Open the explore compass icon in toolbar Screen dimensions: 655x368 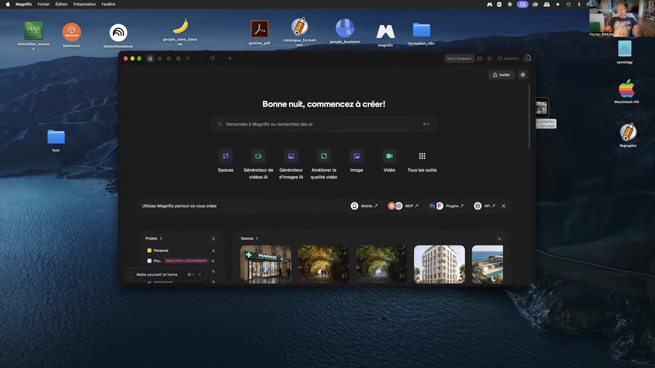160,58
